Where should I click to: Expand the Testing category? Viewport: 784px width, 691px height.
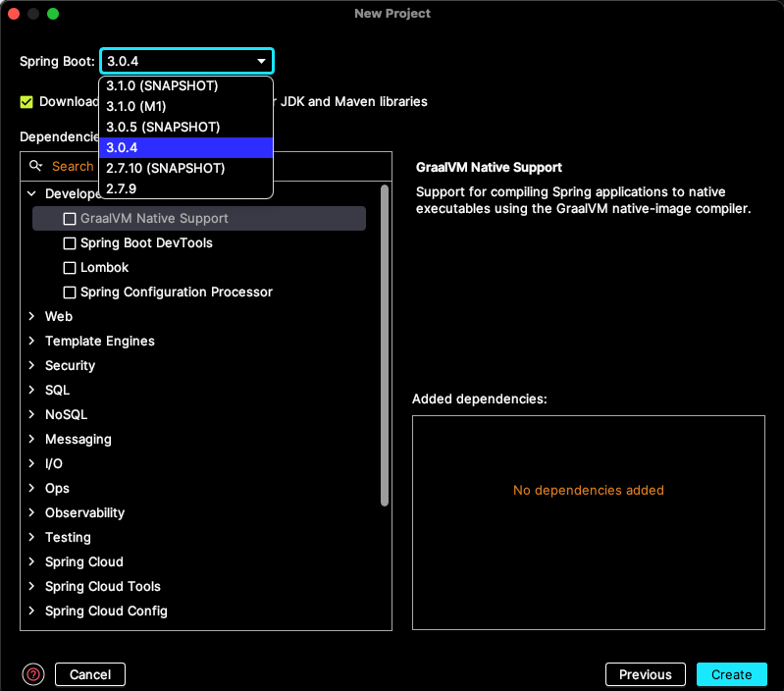31,537
